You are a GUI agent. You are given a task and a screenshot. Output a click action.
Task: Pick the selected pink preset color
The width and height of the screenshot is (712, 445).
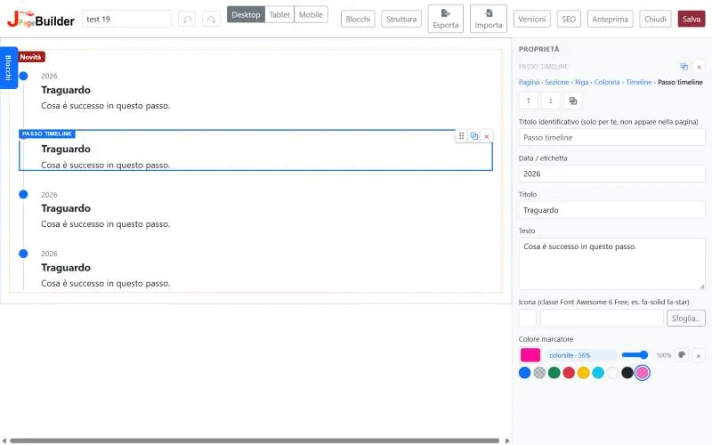[642, 373]
